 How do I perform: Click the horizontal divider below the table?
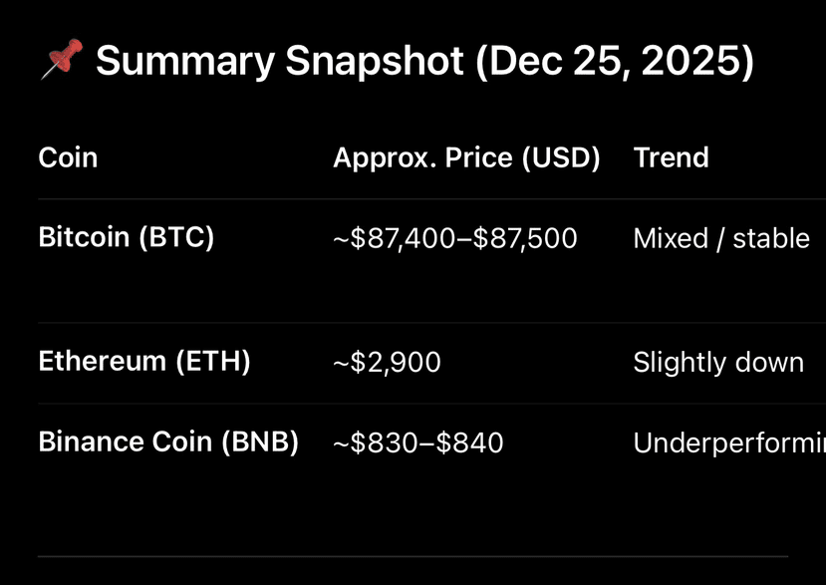[x=413, y=556]
